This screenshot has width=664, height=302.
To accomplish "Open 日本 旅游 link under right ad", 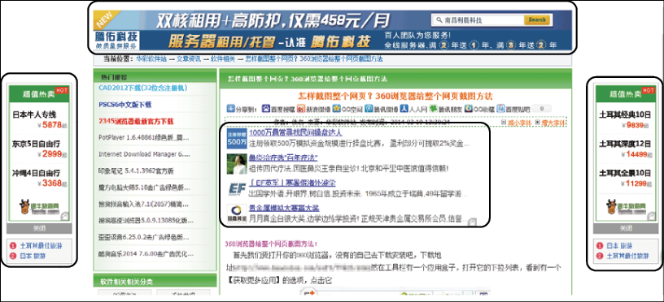I will pyautogui.click(x=619, y=245).
